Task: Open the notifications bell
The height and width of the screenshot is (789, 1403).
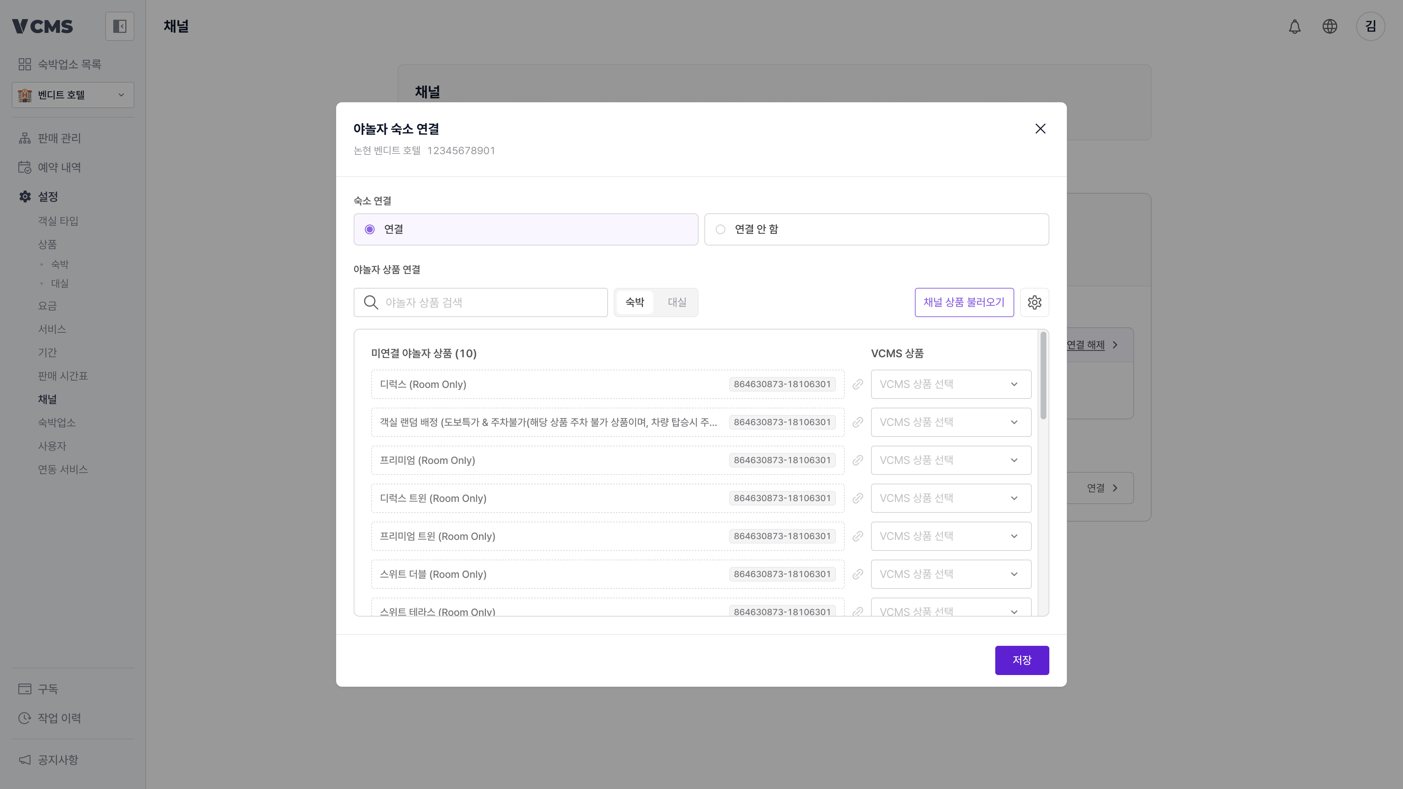Action: click(x=1294, y=26)
